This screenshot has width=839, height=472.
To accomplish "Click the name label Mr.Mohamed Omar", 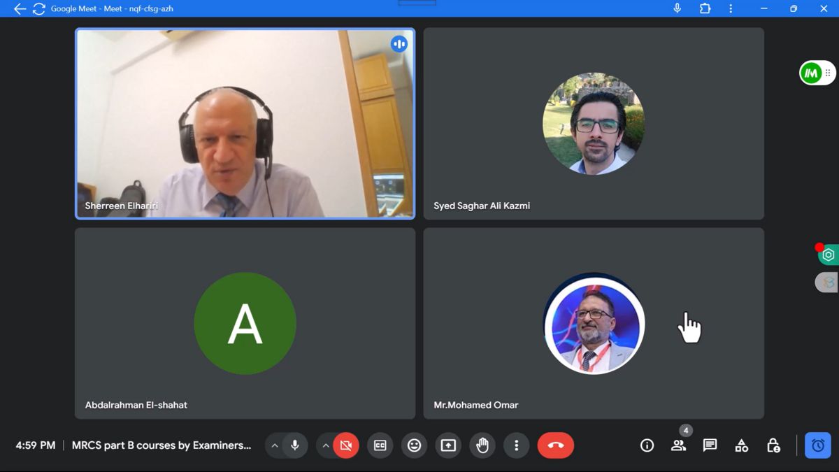I will 476,405.
